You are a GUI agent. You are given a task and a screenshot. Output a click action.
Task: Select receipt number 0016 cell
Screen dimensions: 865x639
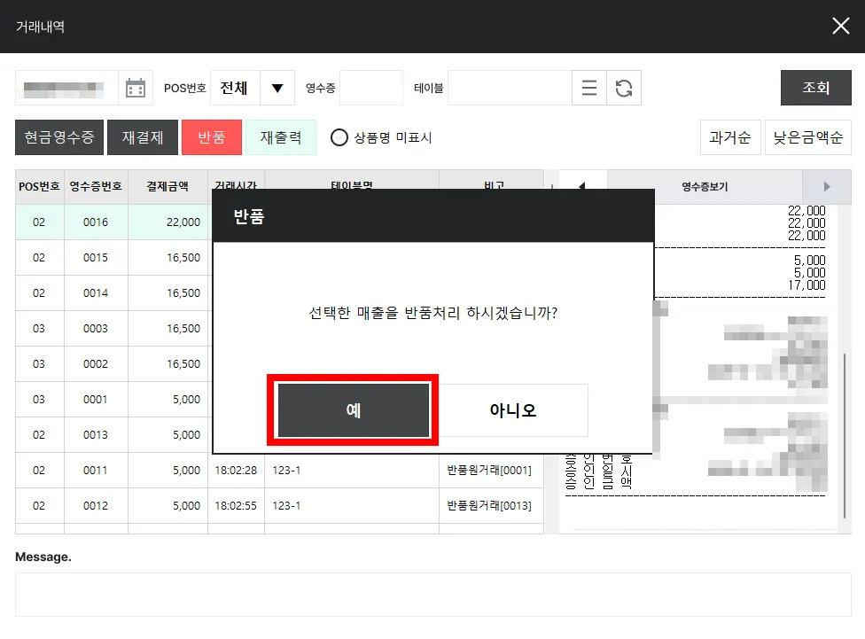coord(96,222)
